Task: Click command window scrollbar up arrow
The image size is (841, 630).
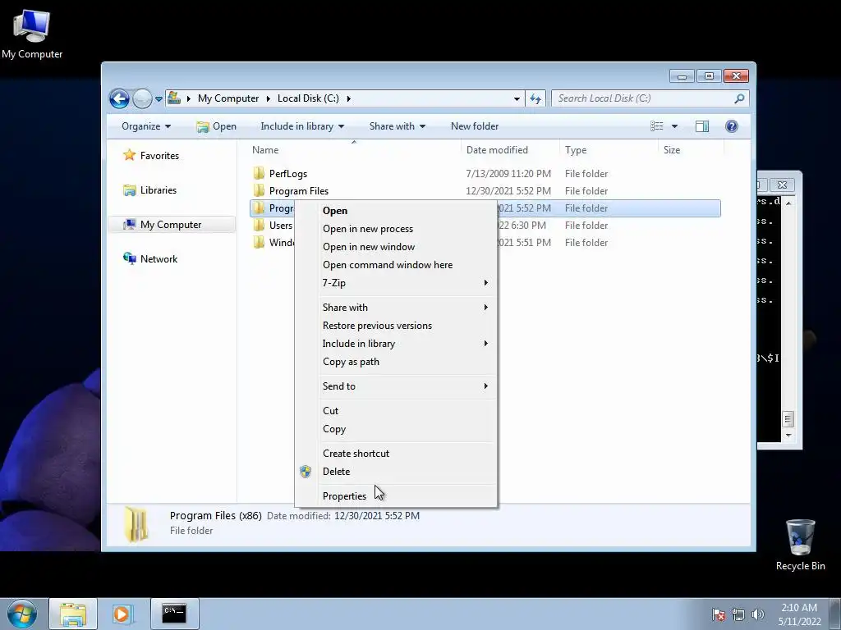Action: click(x=788, y=203)
